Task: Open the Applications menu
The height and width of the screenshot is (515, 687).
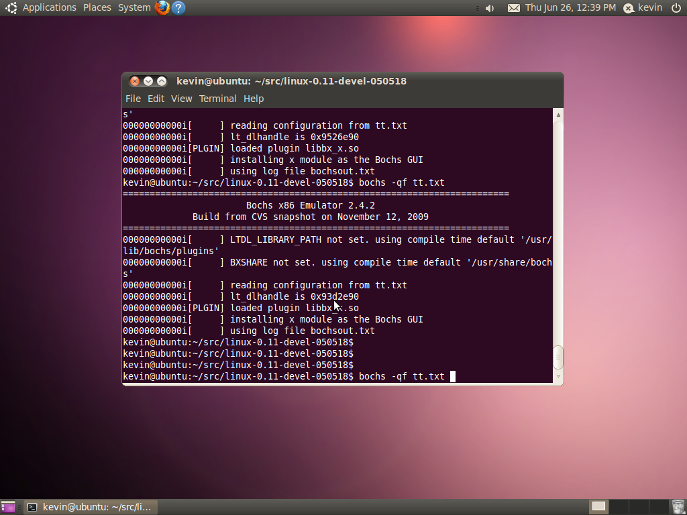Action: coord(49,7)
